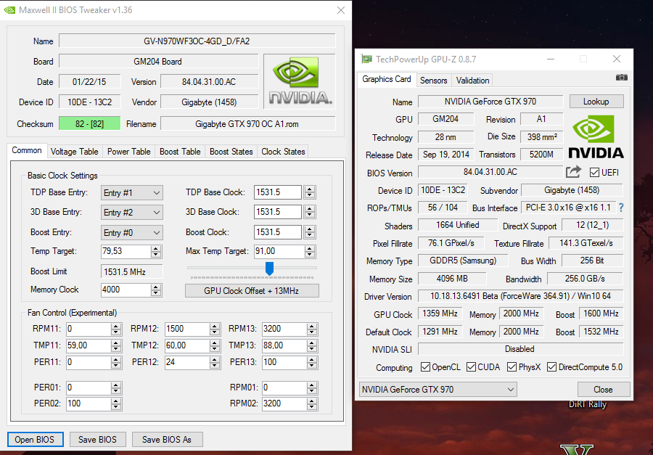Viewport: 653px width, 455px height.
Task: Click the Bus Interface question mark icon
Action: (x=621, y=208)
